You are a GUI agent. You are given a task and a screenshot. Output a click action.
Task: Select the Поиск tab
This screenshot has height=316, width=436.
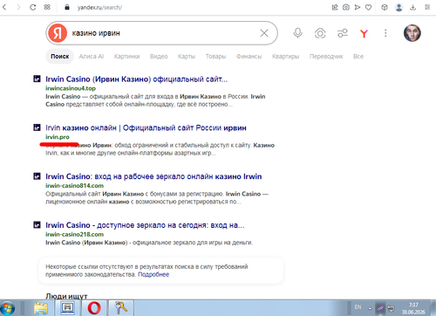(60, 57)
